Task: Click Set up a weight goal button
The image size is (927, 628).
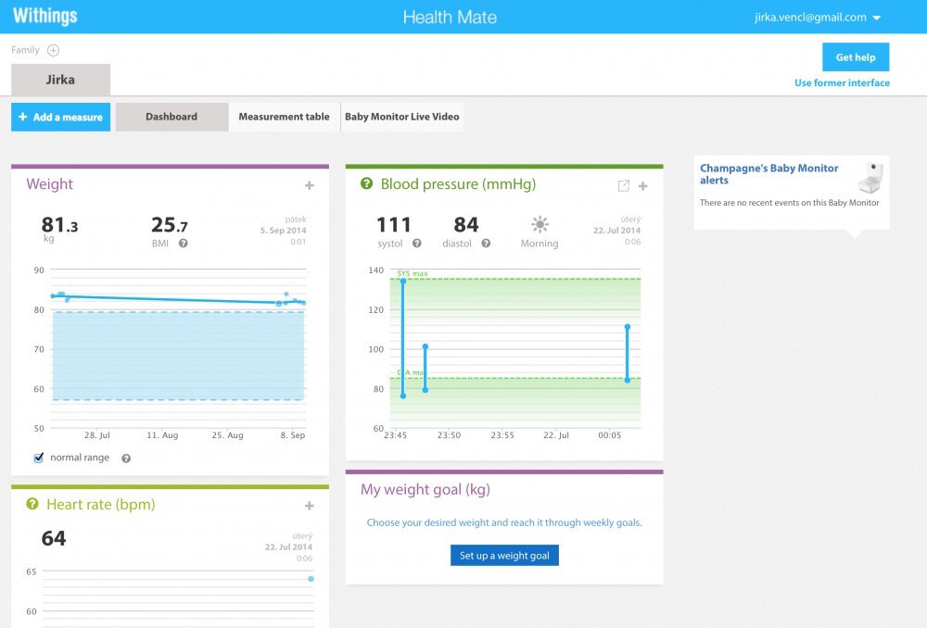Action: [504, 556]
